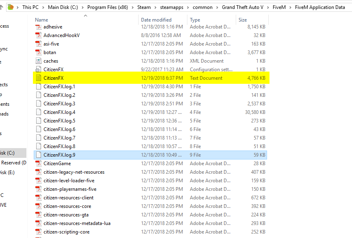
Task: Sort files by the Size column header
Action: click(x=243, y=20)
